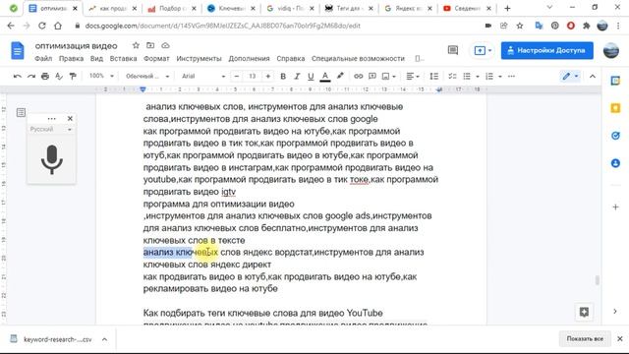Screen dimensions: 629x354
Task: Click the move-to-folder icon beside the title
Action: (x=150, y=46)
